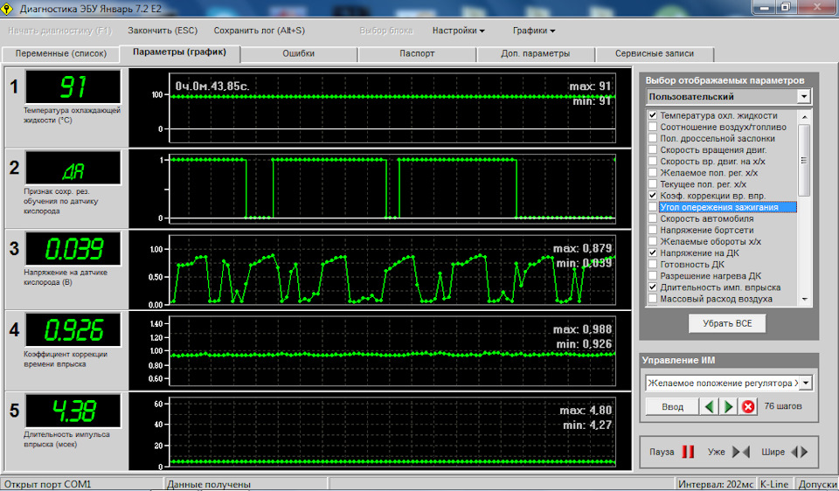Open the Настройки menu

click(x=459, y=31)
